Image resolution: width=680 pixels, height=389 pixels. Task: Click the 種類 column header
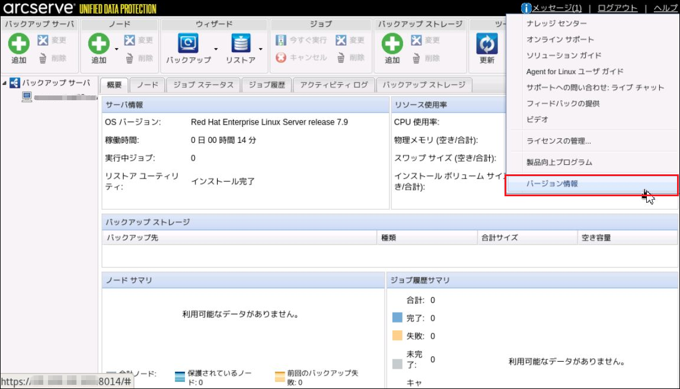pyautogui.click(x=427, y=238)
